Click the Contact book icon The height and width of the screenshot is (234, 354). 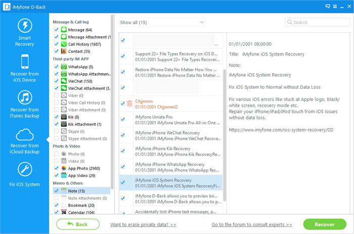coord(64,51)
